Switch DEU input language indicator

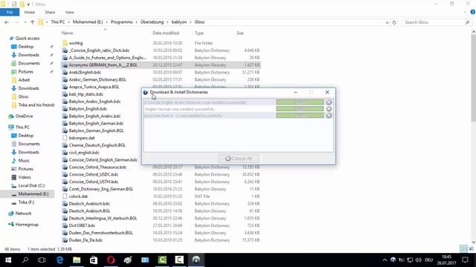428,260
